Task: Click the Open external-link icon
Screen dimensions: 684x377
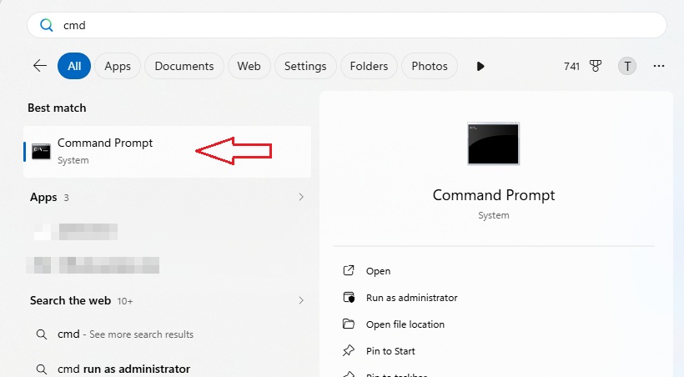Action: pos(349,270)
